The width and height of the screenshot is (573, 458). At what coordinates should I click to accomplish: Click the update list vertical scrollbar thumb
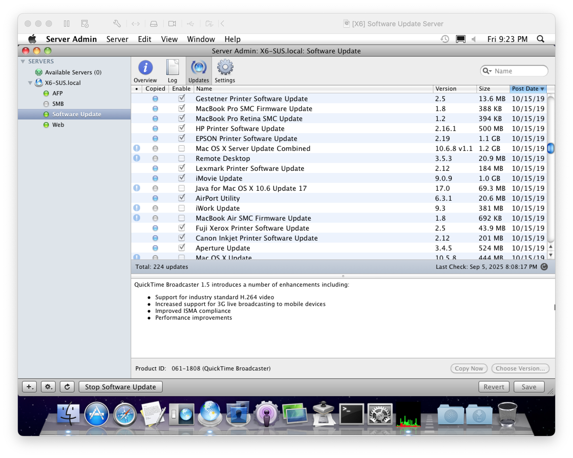[551, 148]
